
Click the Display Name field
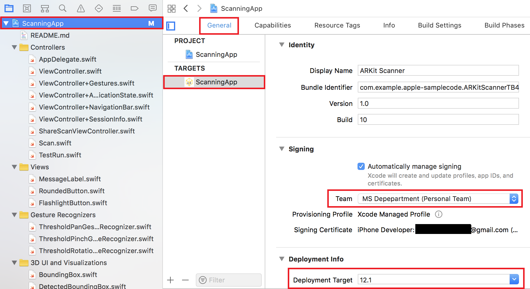438,71
